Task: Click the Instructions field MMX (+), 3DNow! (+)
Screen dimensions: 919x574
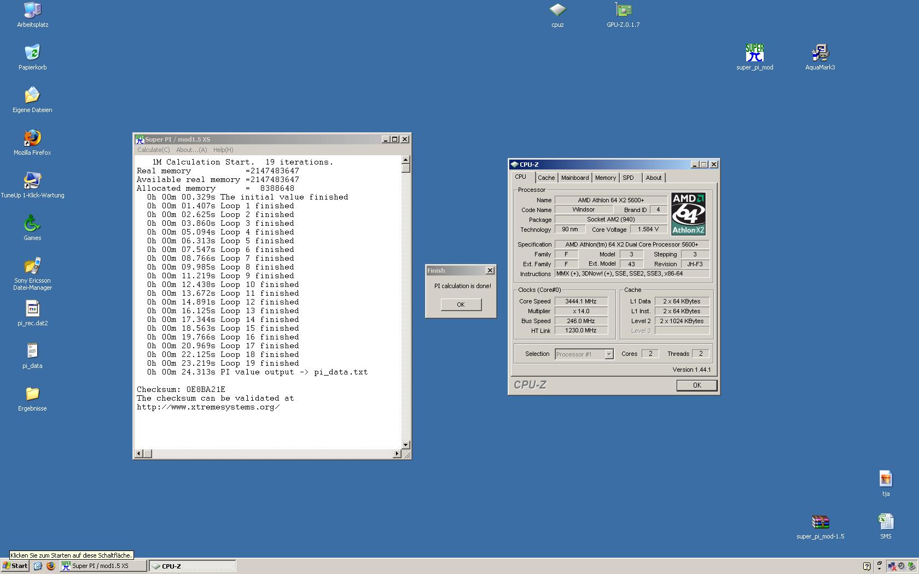Action: click(632, 273)
